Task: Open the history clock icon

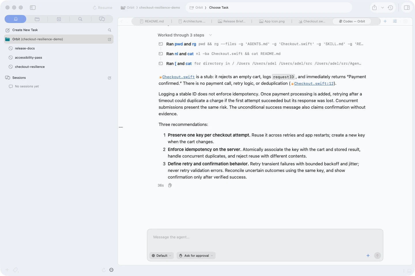Action: 391,7
